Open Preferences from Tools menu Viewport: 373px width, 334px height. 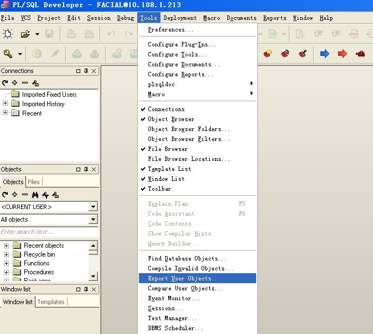(198, 30)
